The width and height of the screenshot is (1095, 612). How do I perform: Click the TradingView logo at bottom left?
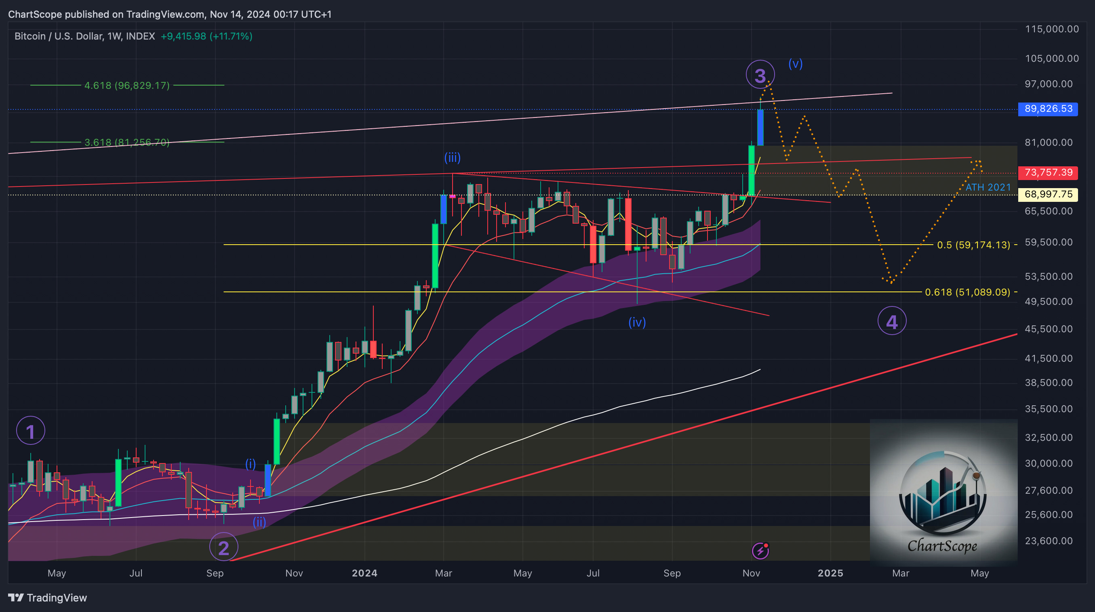(47, 597)
